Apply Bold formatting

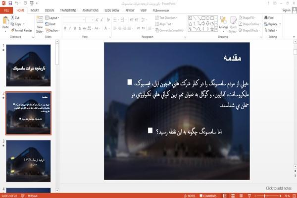(x=65, y=28)
